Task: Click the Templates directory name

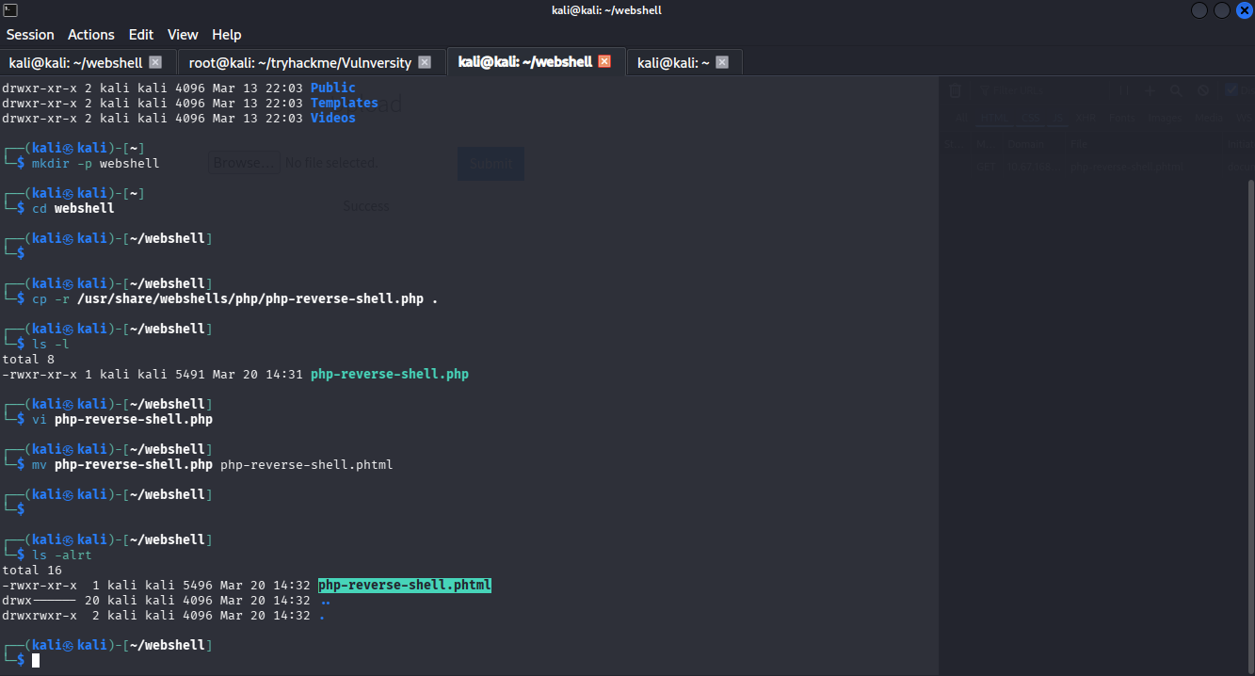Action: click(x=345, y=103)
